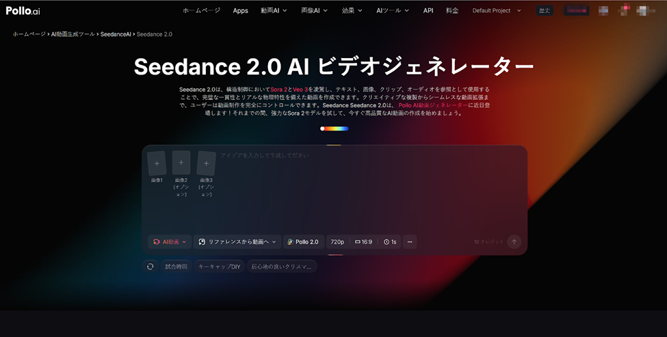This screenshot has height=337, width=667.
Task: Change the 720p resolution setting
Action: click(337, 242)
